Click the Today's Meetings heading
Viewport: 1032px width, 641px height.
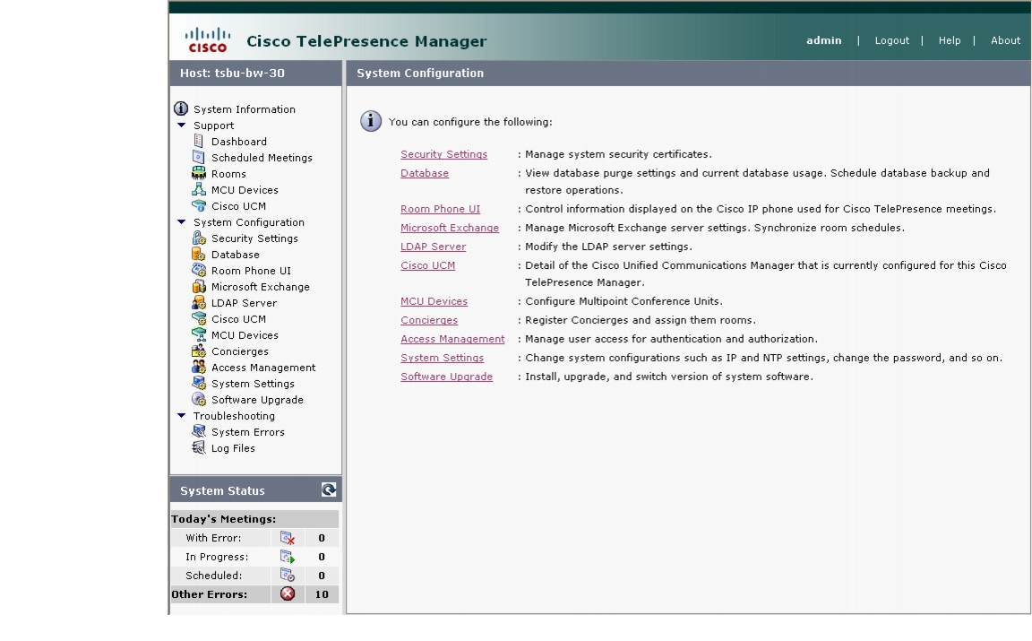pos(224,519)
